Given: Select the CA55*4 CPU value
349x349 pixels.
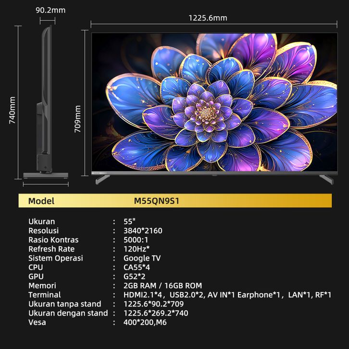Looking at the screenshot, I should pos(137,267).
